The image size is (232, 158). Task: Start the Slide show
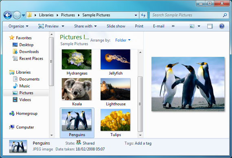(x=116, y=26)
